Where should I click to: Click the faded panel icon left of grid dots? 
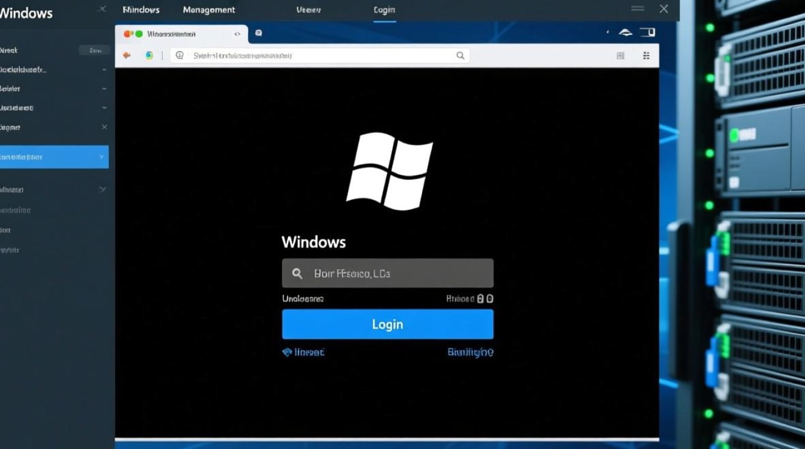click(x=620, y=56)
